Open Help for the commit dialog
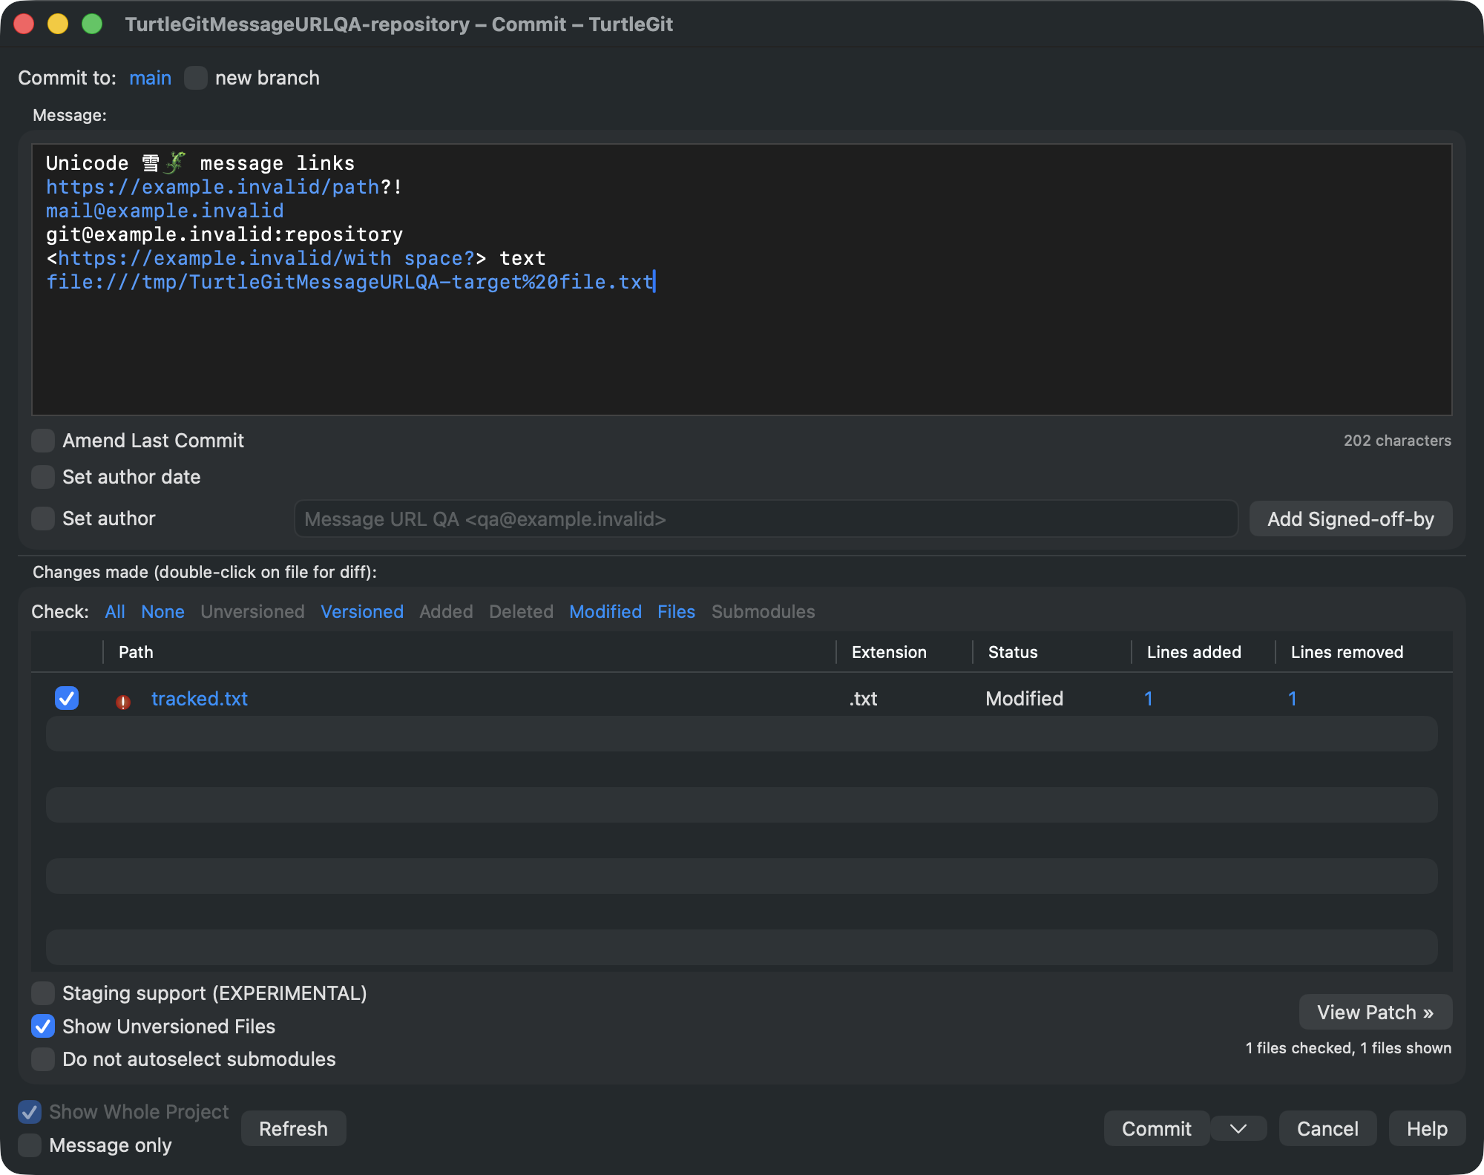 pyautogui.click(x=1427, y=1128)
